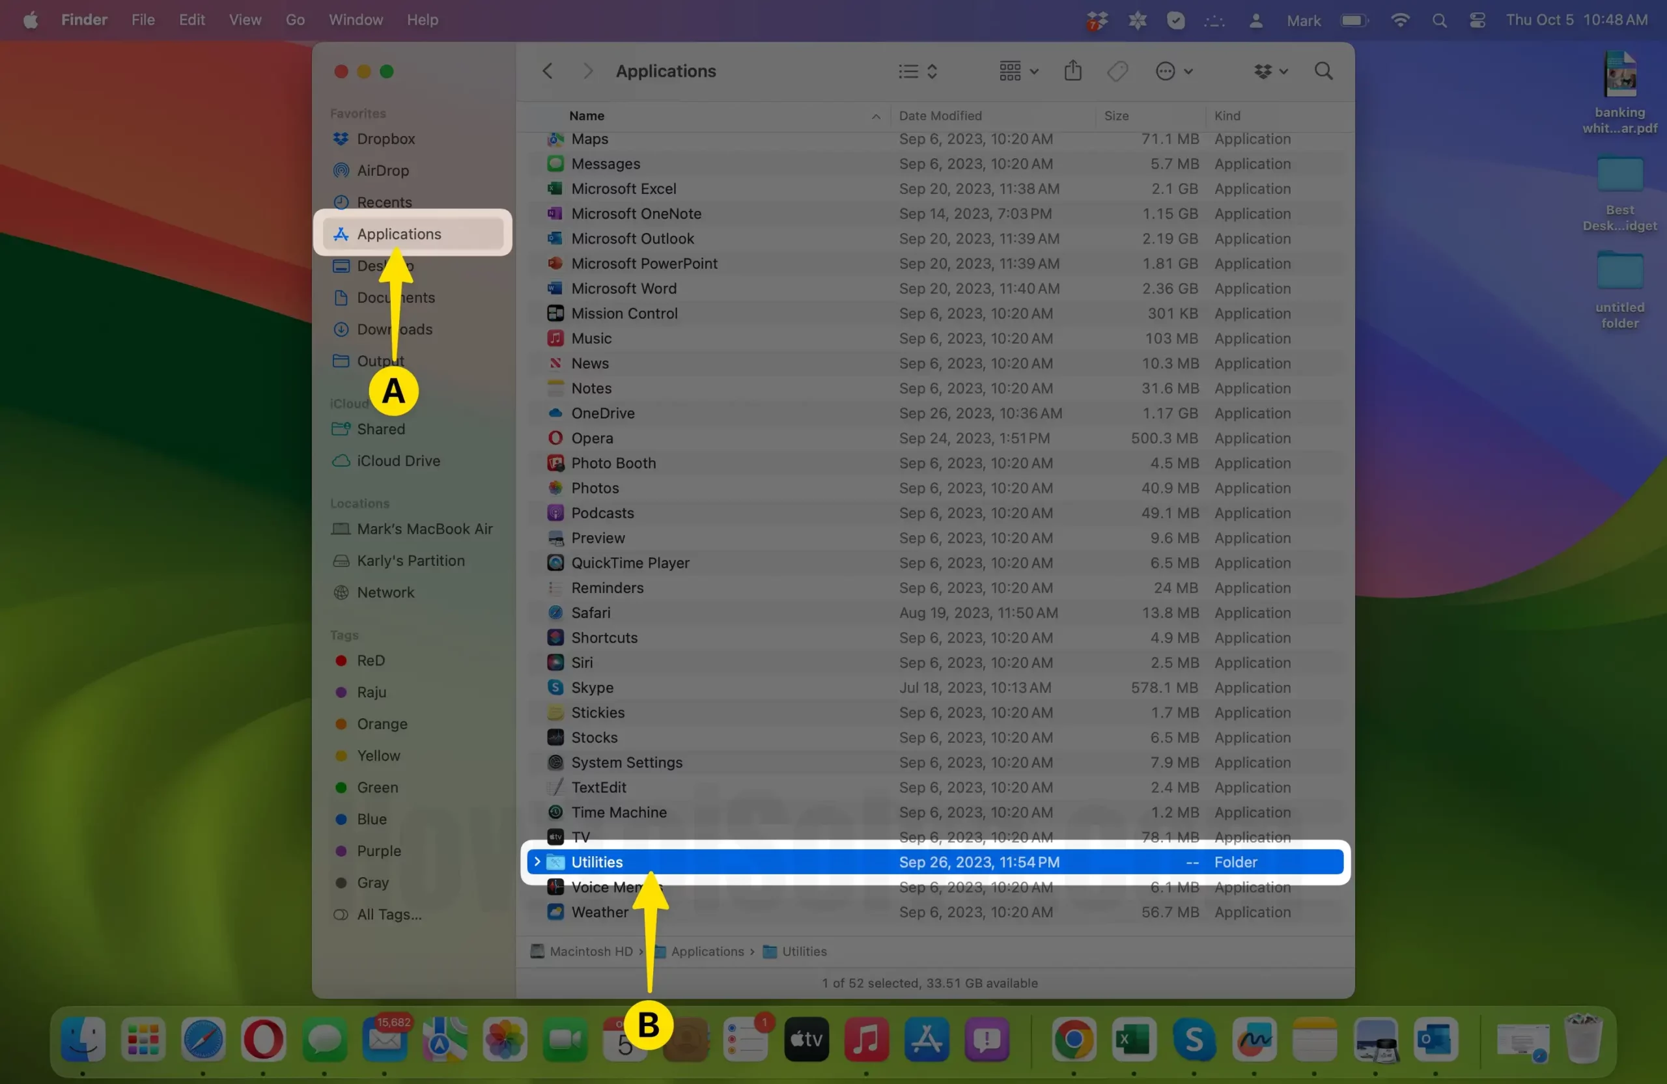
Task: Select the Time Machine row
Action: point(935,813)
